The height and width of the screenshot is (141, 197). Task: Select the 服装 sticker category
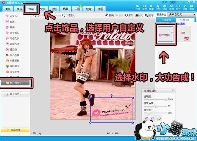10,27
